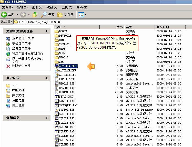This screenshot has height=147, width=192.
Task: Open the 编辑(E) menu
Action: tap(22, 7)
